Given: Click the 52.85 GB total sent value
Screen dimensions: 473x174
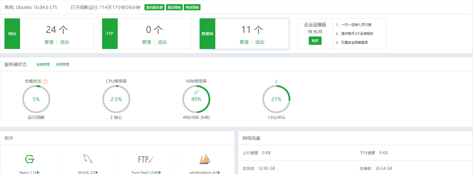Looking at the screenshot, I should pos(267,168).
